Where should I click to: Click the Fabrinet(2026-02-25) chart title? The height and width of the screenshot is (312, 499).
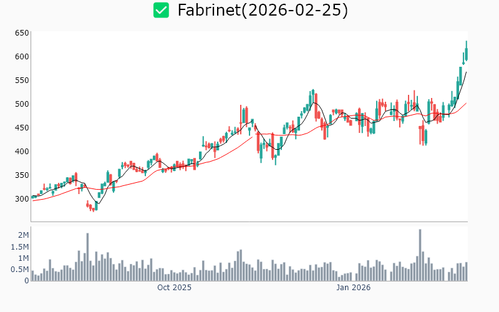[x=263, y=10]
